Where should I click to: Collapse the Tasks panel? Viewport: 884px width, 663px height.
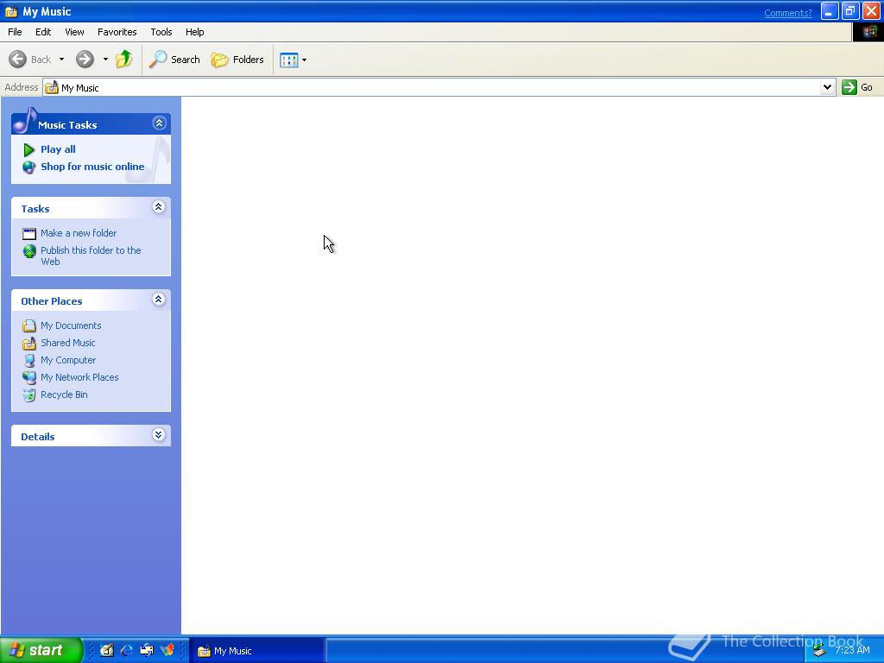tap(159, 207)
